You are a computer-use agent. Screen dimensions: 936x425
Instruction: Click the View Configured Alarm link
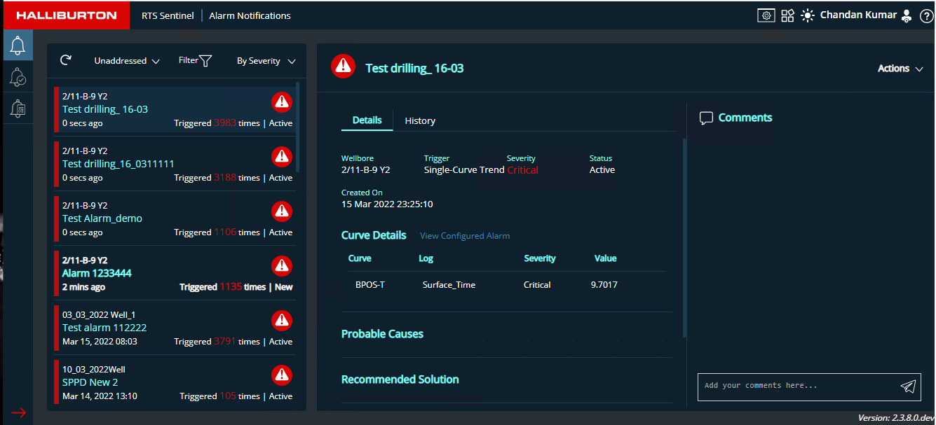[464, 236]
